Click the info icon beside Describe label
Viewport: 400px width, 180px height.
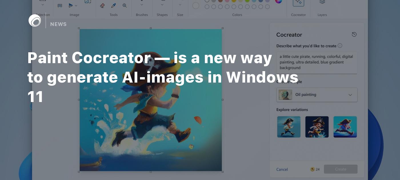[340, 45]
